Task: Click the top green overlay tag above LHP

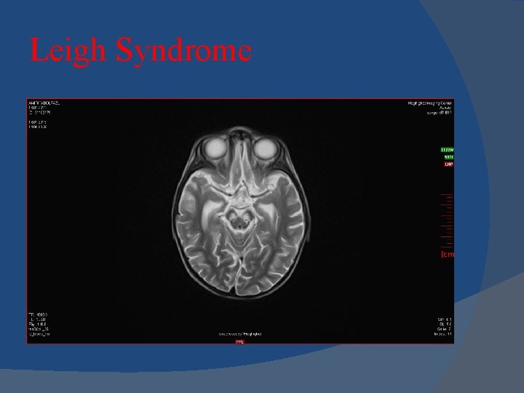Action: (447, 150)
